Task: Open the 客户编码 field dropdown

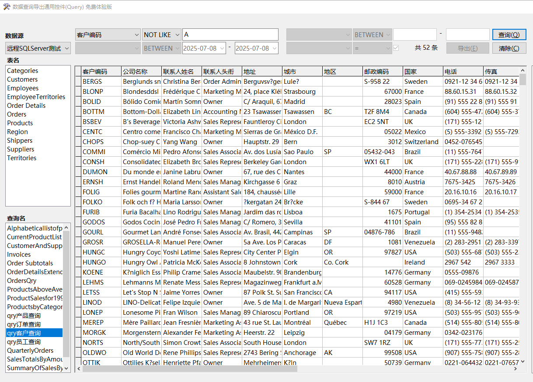Action: [x=108, y=35]
